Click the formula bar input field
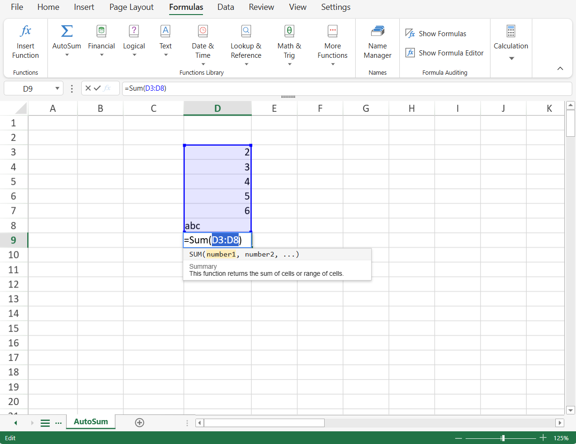 (x=343, y=88)
